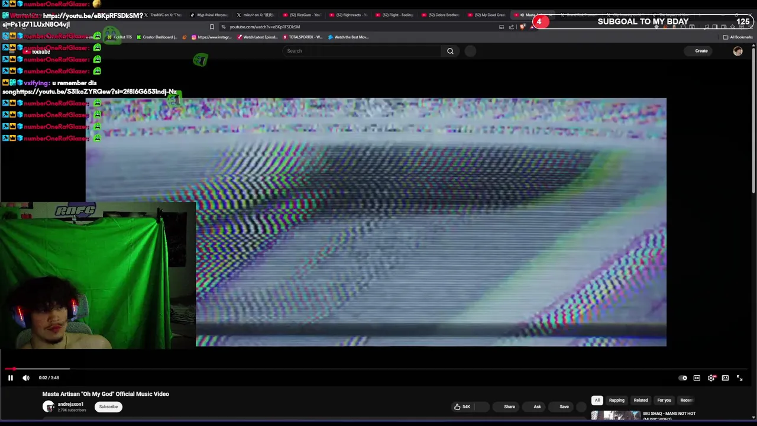The height and width of the screenshot is (426, 757).
Task: Pause the video with the pause button
Action: tap(10, 377)
